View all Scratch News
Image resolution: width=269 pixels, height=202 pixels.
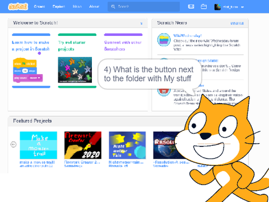(237, 24)
